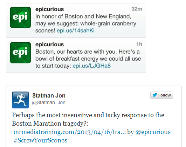Open the epi.us/14sahKi link
The width and height of the screenshot is (186, 147).
pos(76,31)
